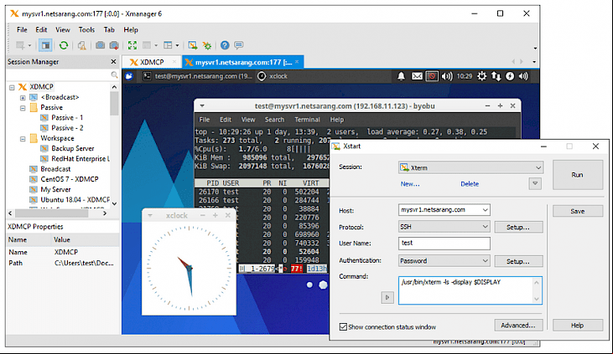This screenshot has height=354, width=613.
Task: Click the magnifier in Session Manager search
Action: point(114,74)
